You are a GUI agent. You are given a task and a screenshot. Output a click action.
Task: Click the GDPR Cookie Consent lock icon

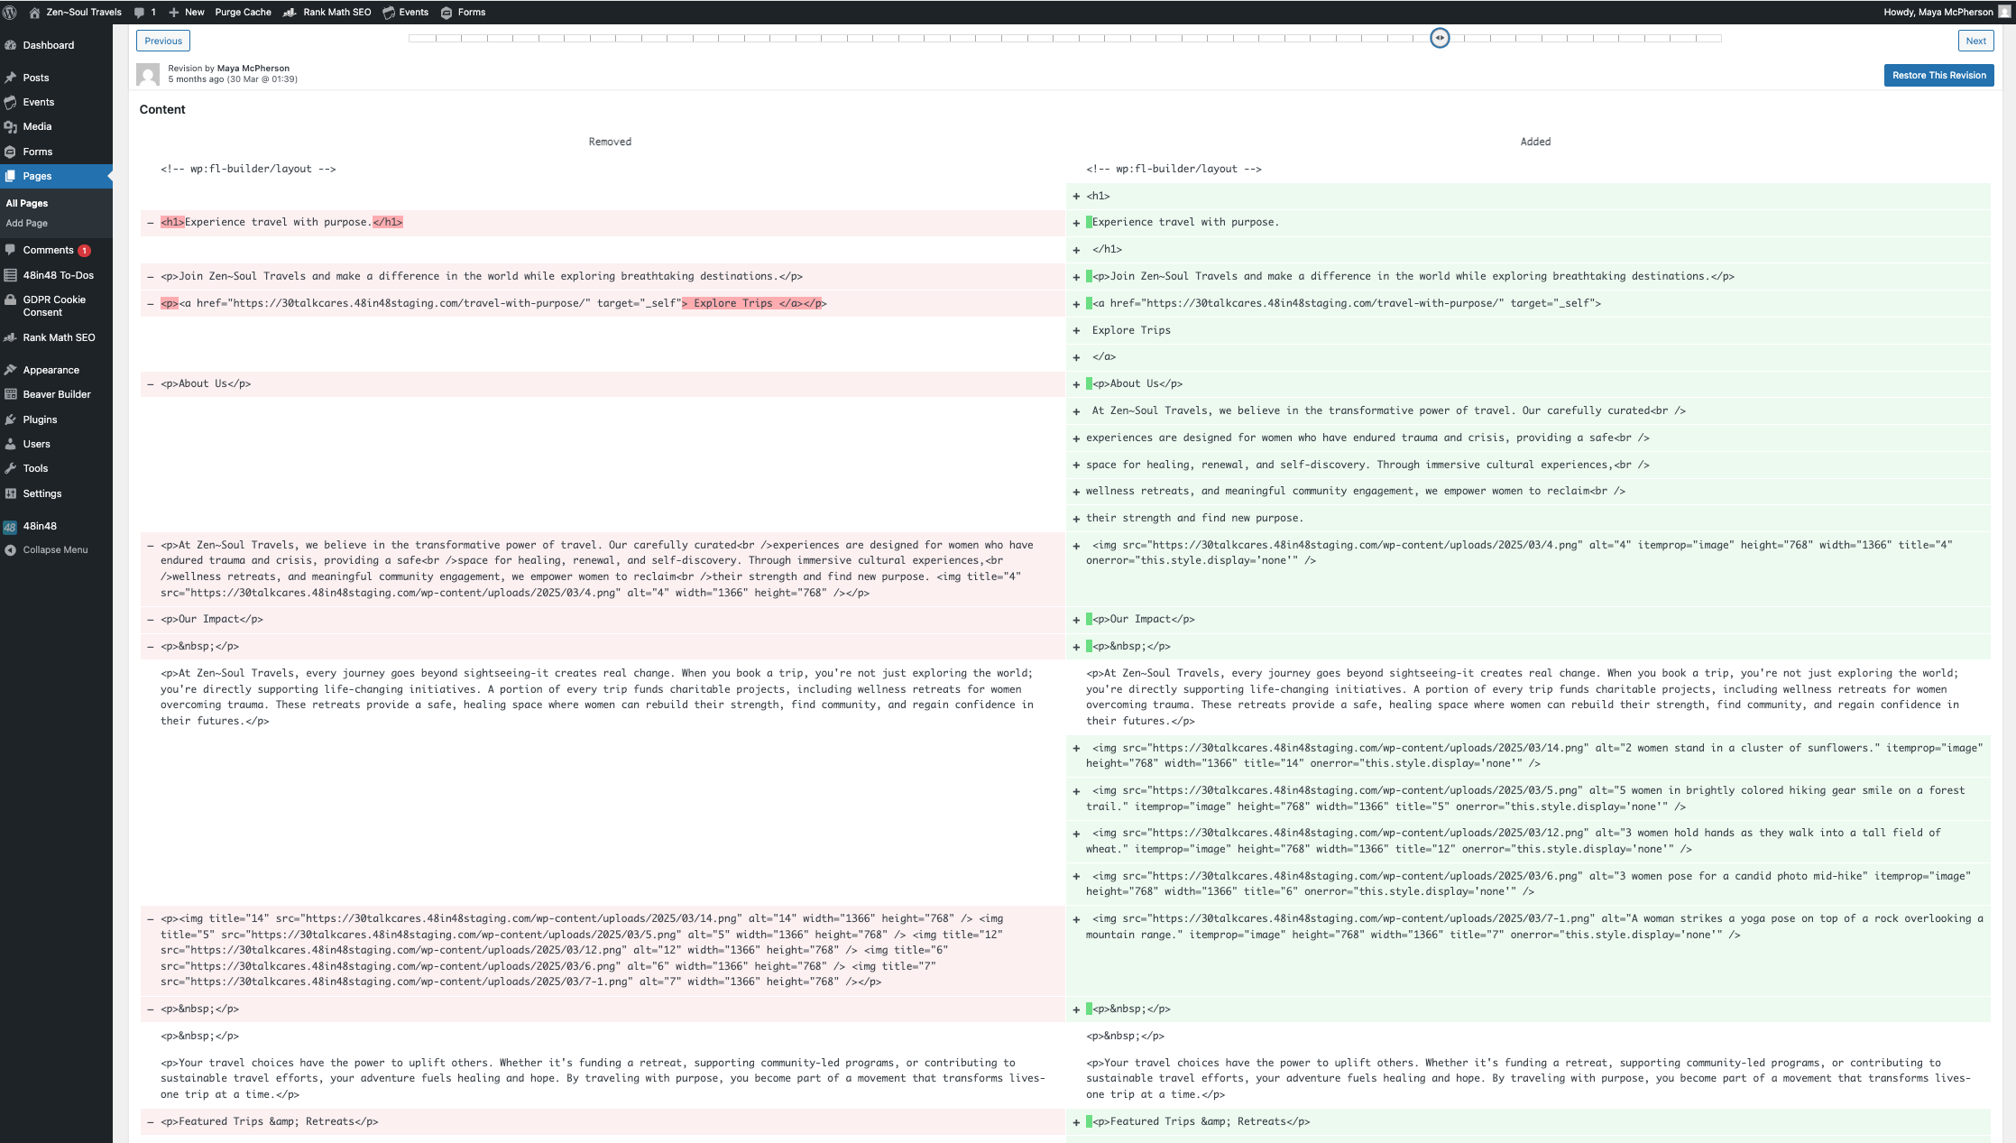point(11,300)
